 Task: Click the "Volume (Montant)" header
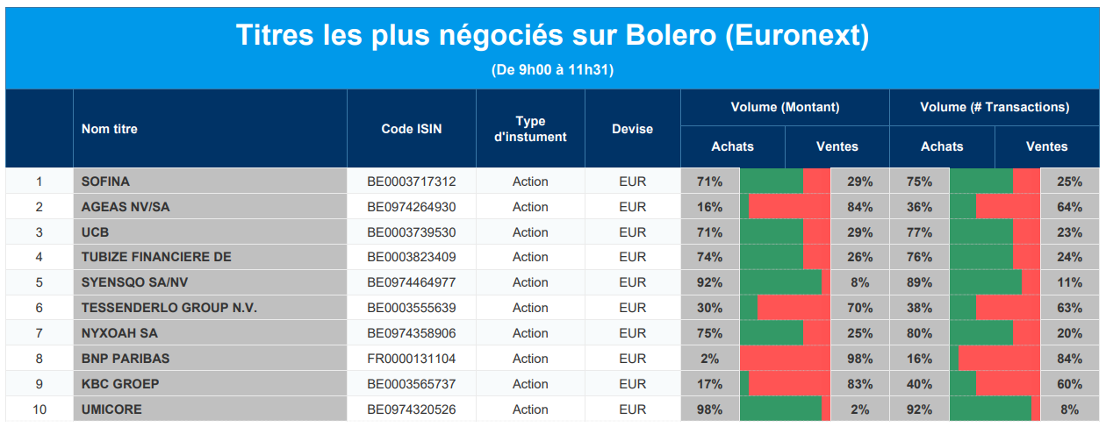pyautogui.click(x=785, y=107)
